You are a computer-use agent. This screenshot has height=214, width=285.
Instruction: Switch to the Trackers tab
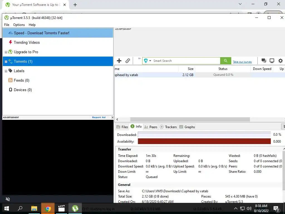(168, 127)
